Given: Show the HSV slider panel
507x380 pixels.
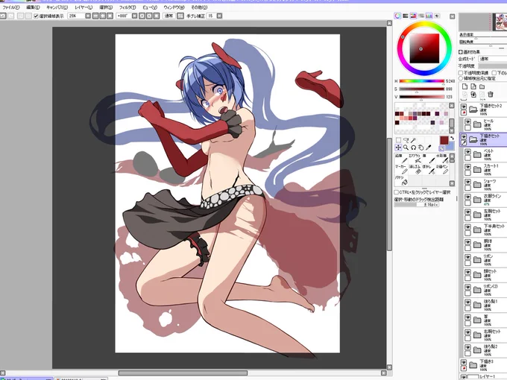Looking at the screenshot, I should pyautogui.click(x=413, y=16).
